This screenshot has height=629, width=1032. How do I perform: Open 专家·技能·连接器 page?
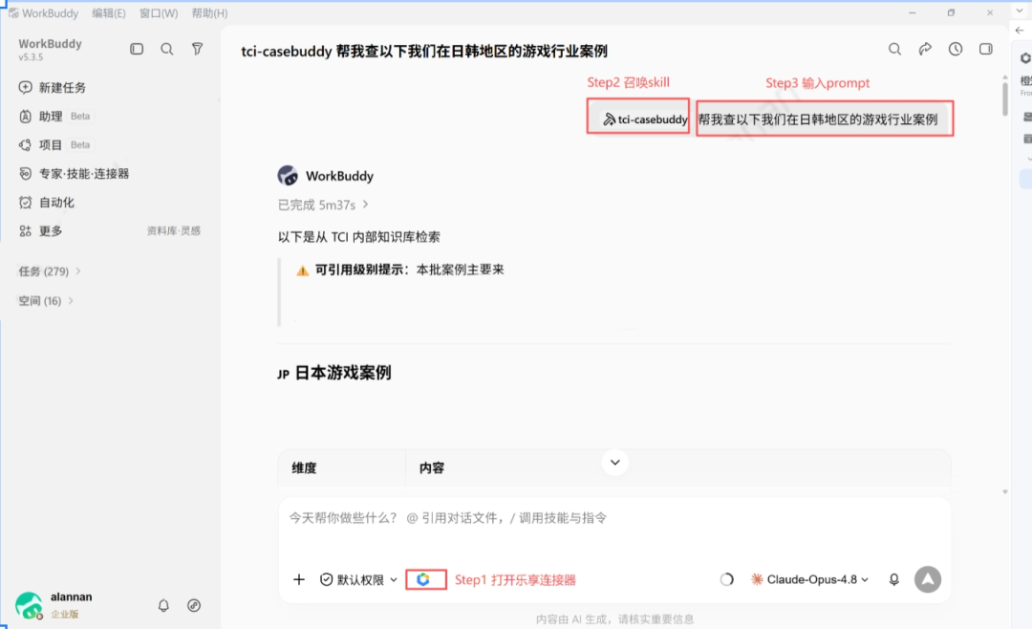click(x=74, y=174)
